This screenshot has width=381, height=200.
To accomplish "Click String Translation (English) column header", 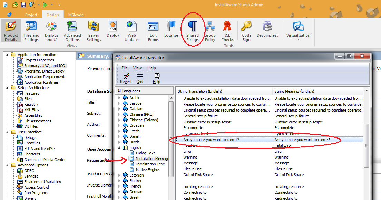I will [224, 91].
